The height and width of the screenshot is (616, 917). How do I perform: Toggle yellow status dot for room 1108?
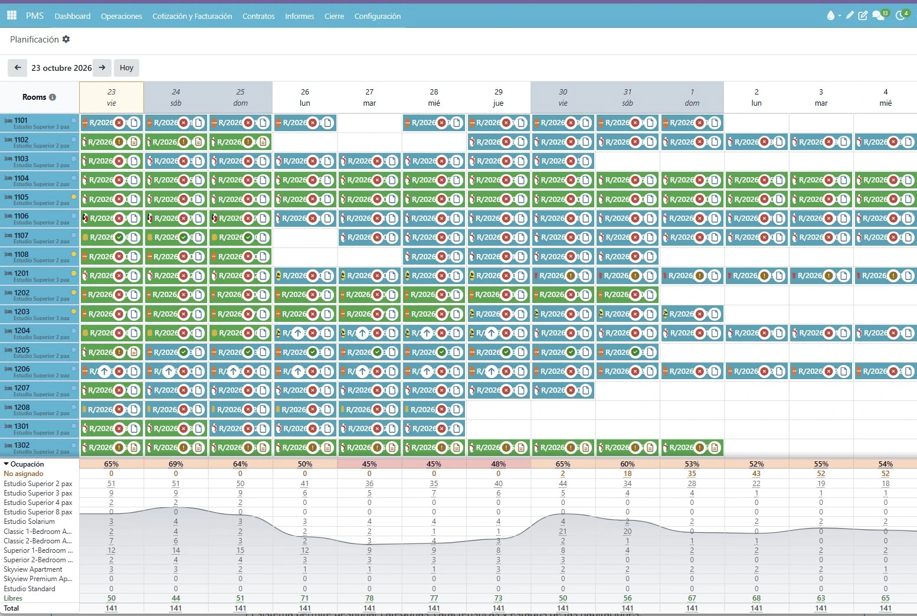[x=74, y=255]
